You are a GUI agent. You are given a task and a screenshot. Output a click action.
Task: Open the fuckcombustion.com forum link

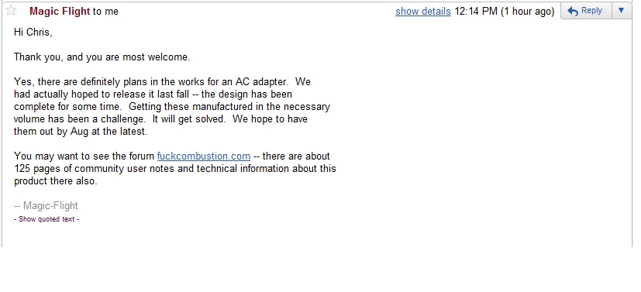coord(204,156)
